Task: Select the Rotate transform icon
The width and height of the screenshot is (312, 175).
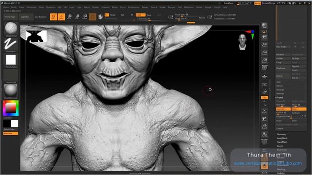Action: tap(85, 17)
